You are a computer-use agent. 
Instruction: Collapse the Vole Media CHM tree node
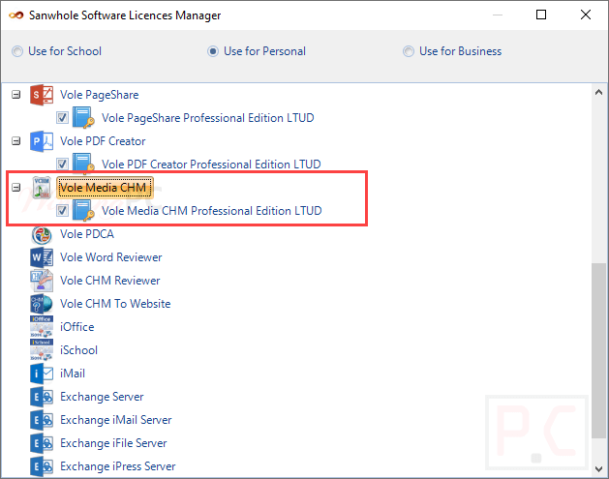pos(15,188)
